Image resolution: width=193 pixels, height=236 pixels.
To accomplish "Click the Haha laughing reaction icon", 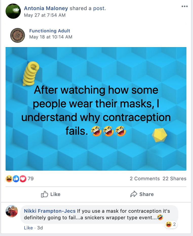I will point(9,179).
